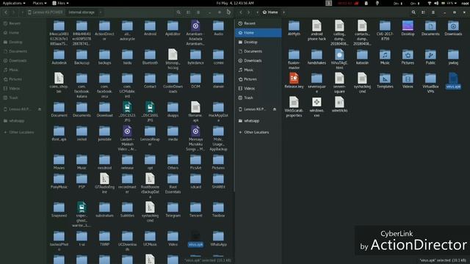Eject Lenovo K6 in right window sidebar
Image resolution: width=470 pixels, height=264 pixels.
(275, 109)
